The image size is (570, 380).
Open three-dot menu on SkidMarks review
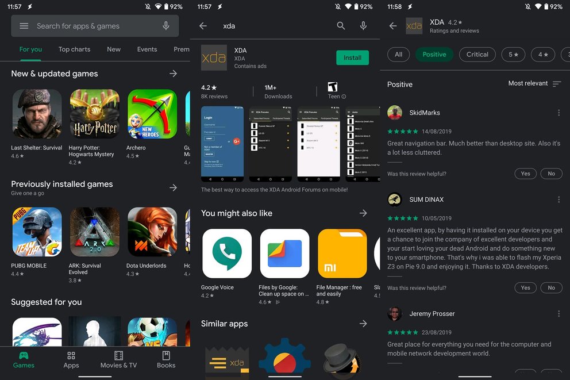tap(559, 113)
